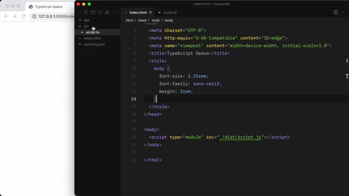This screenshot has height=196, width=349.
Task: Open explorer more actions ellipsis
Action: (x=114, y=13)
